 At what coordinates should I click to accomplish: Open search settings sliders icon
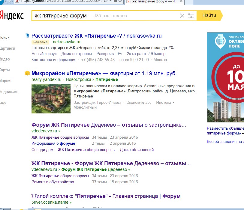pos(191,16)
